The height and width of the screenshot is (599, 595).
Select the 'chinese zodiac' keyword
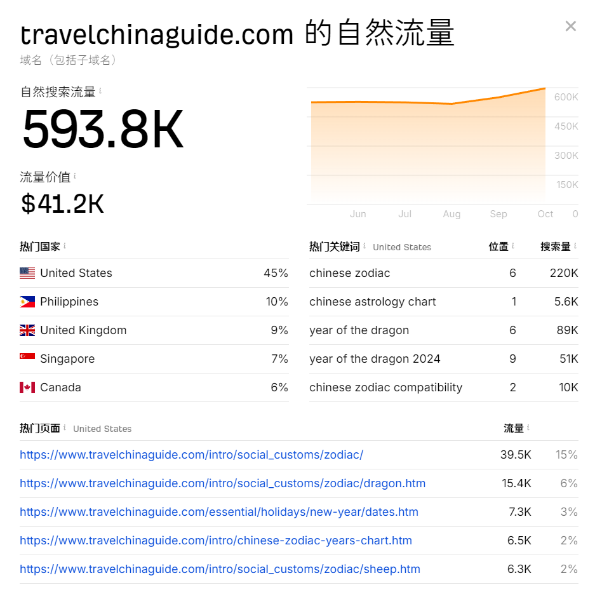(349, 273)
